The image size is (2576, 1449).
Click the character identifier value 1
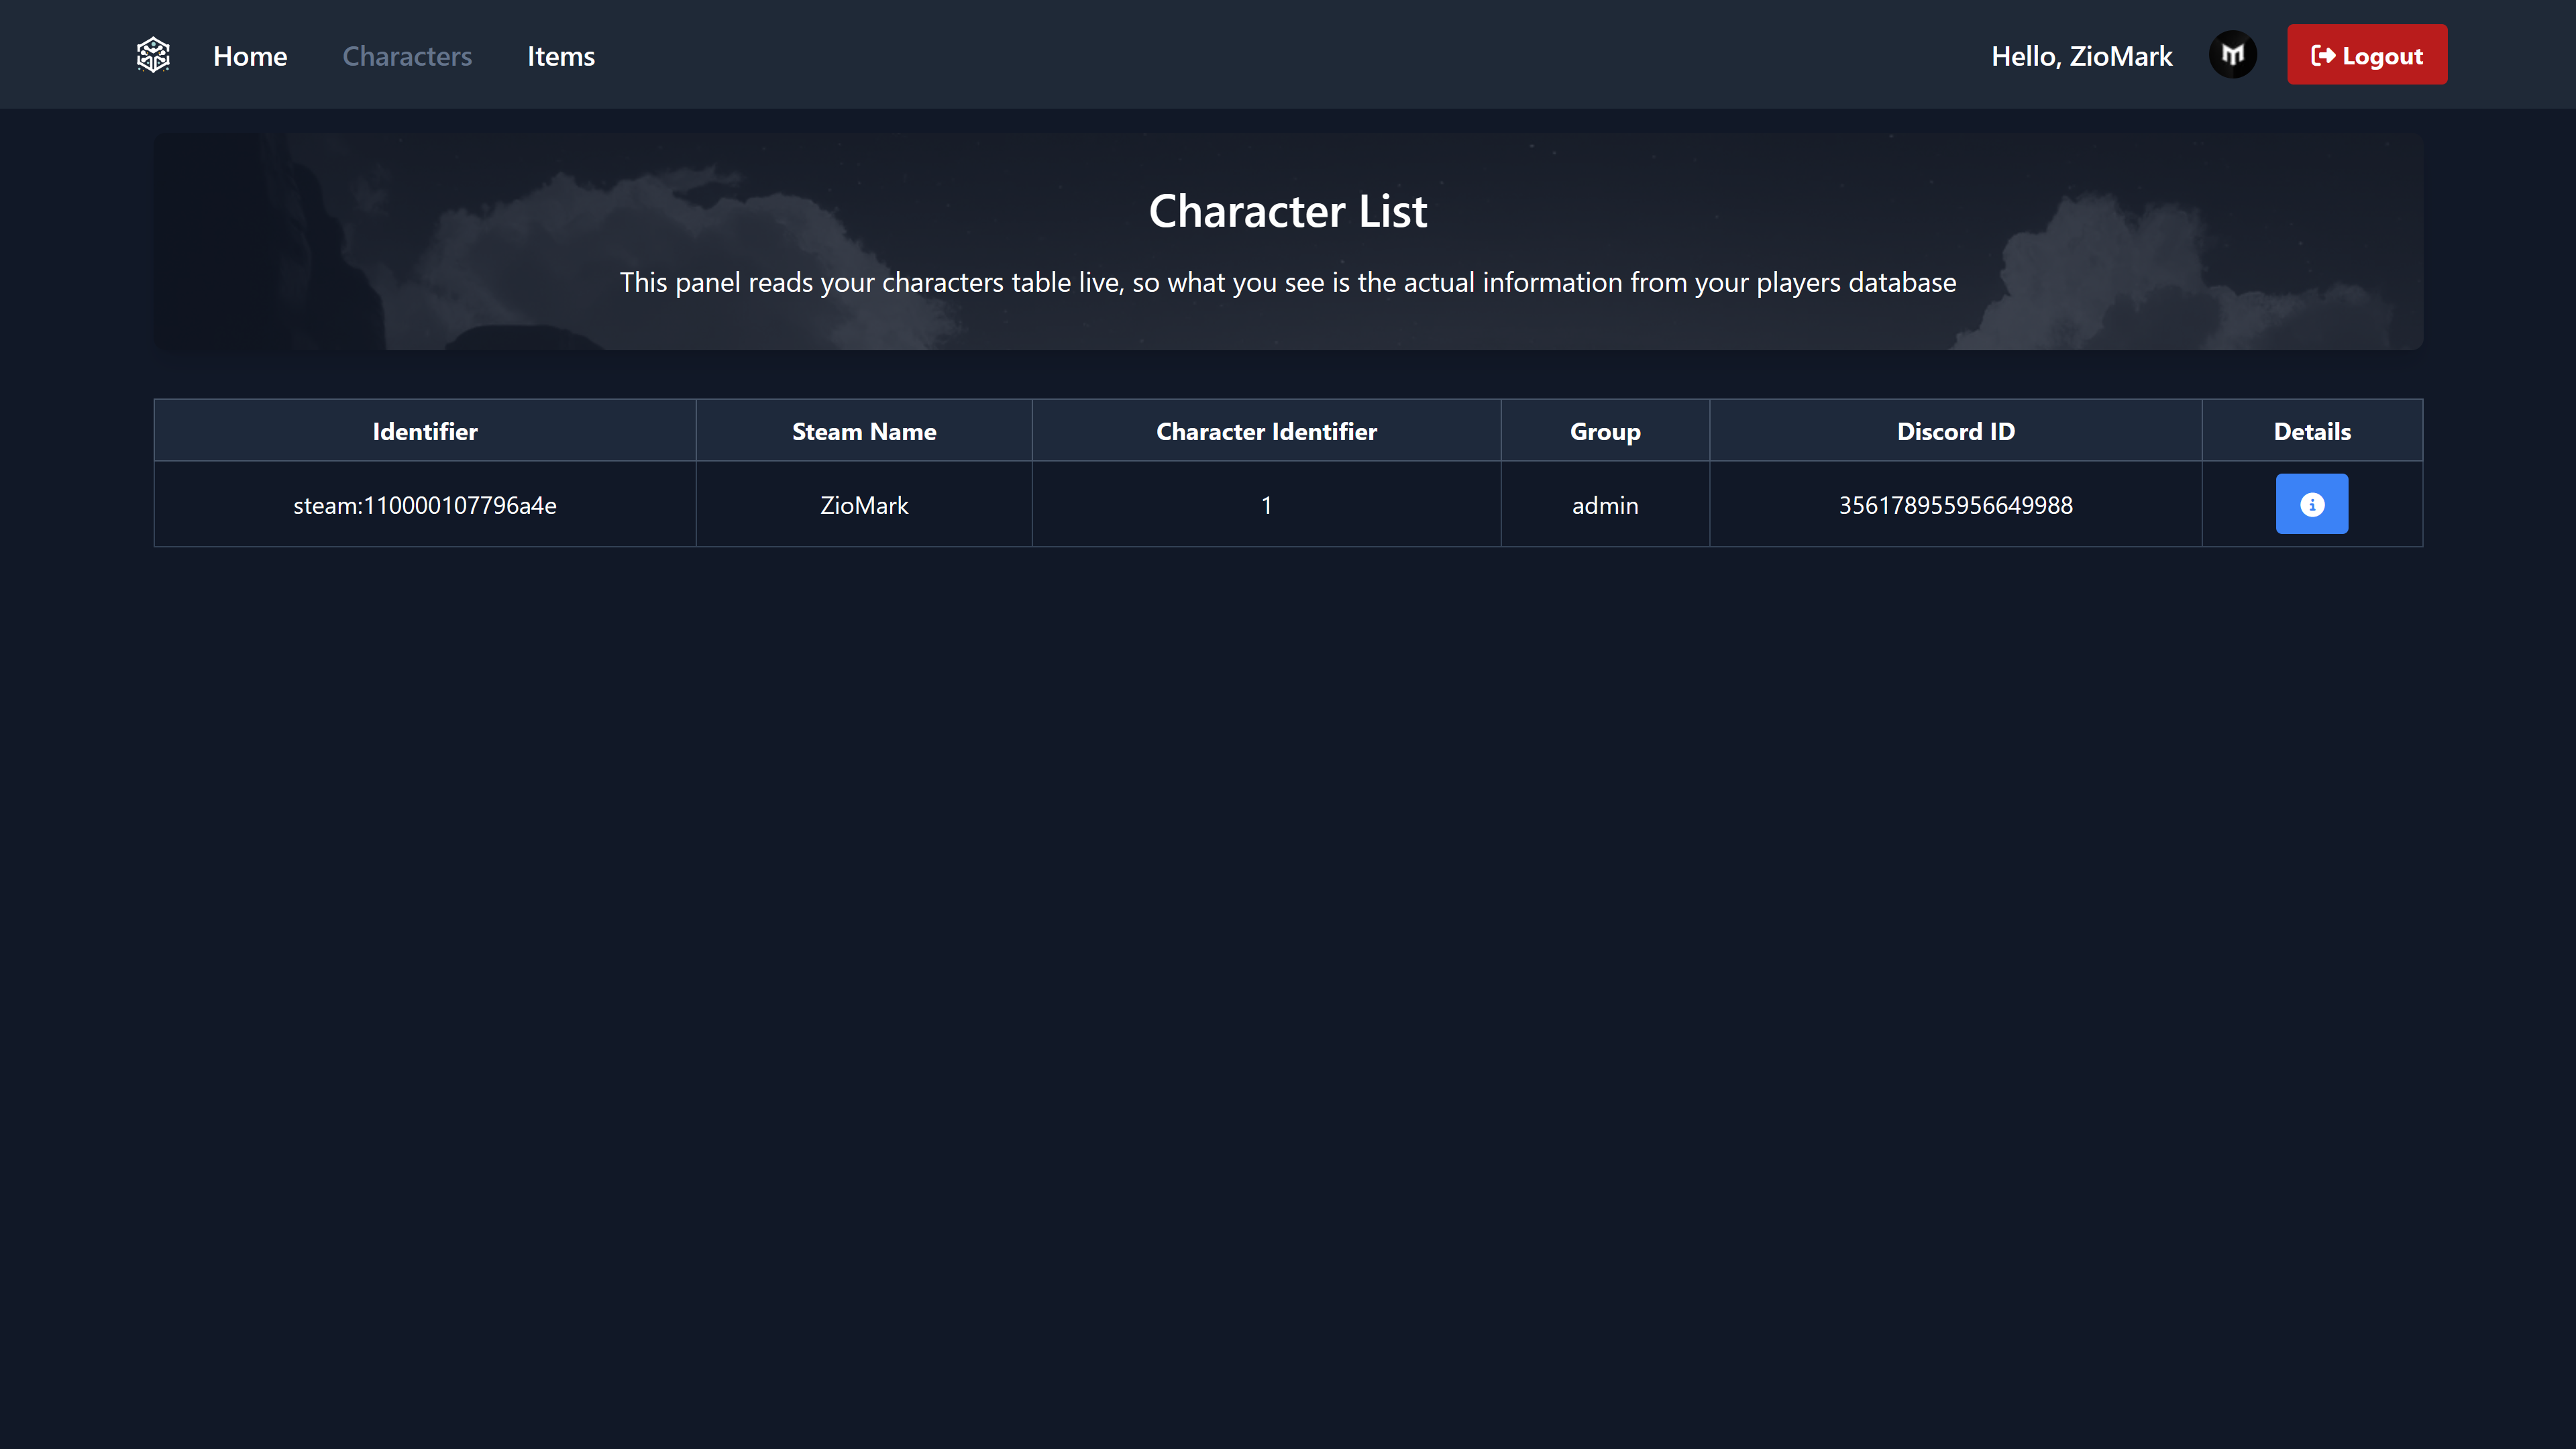(1266, 505)
